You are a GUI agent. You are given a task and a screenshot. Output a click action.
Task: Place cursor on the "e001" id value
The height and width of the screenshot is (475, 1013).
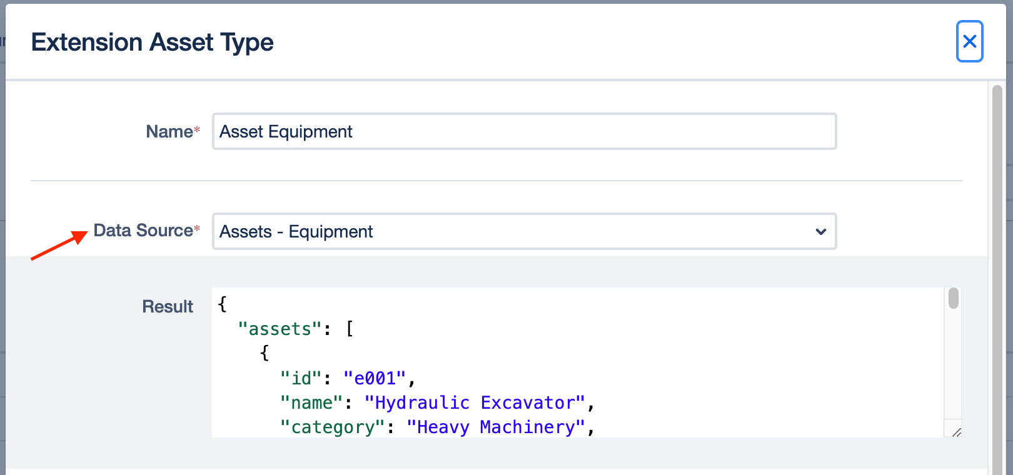coord(375,379)
